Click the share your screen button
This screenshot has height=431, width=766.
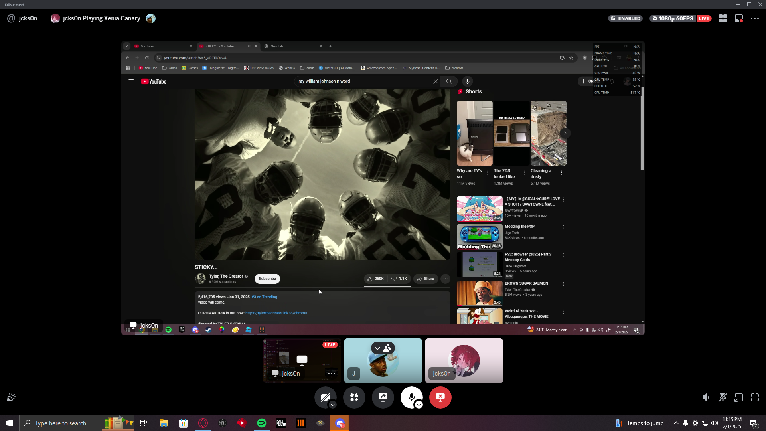[x=383, y=397]
